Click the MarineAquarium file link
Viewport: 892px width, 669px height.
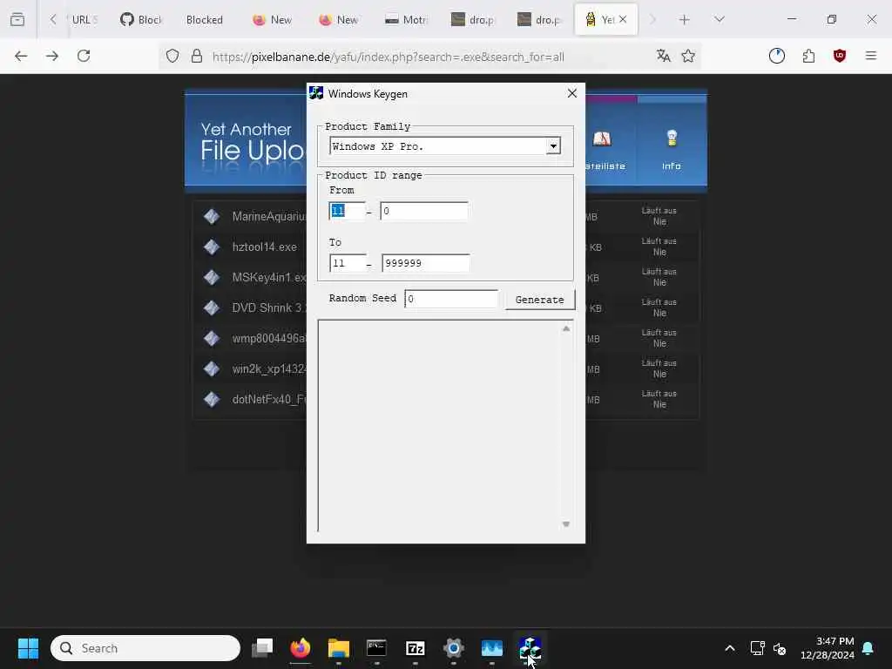point(268,216)
